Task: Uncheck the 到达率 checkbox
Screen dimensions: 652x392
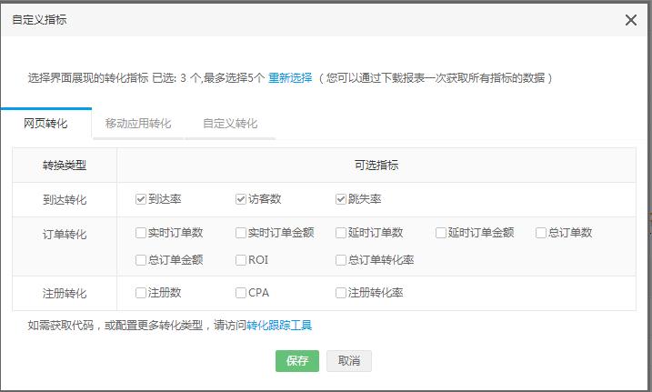Action: tap(141, 199)
